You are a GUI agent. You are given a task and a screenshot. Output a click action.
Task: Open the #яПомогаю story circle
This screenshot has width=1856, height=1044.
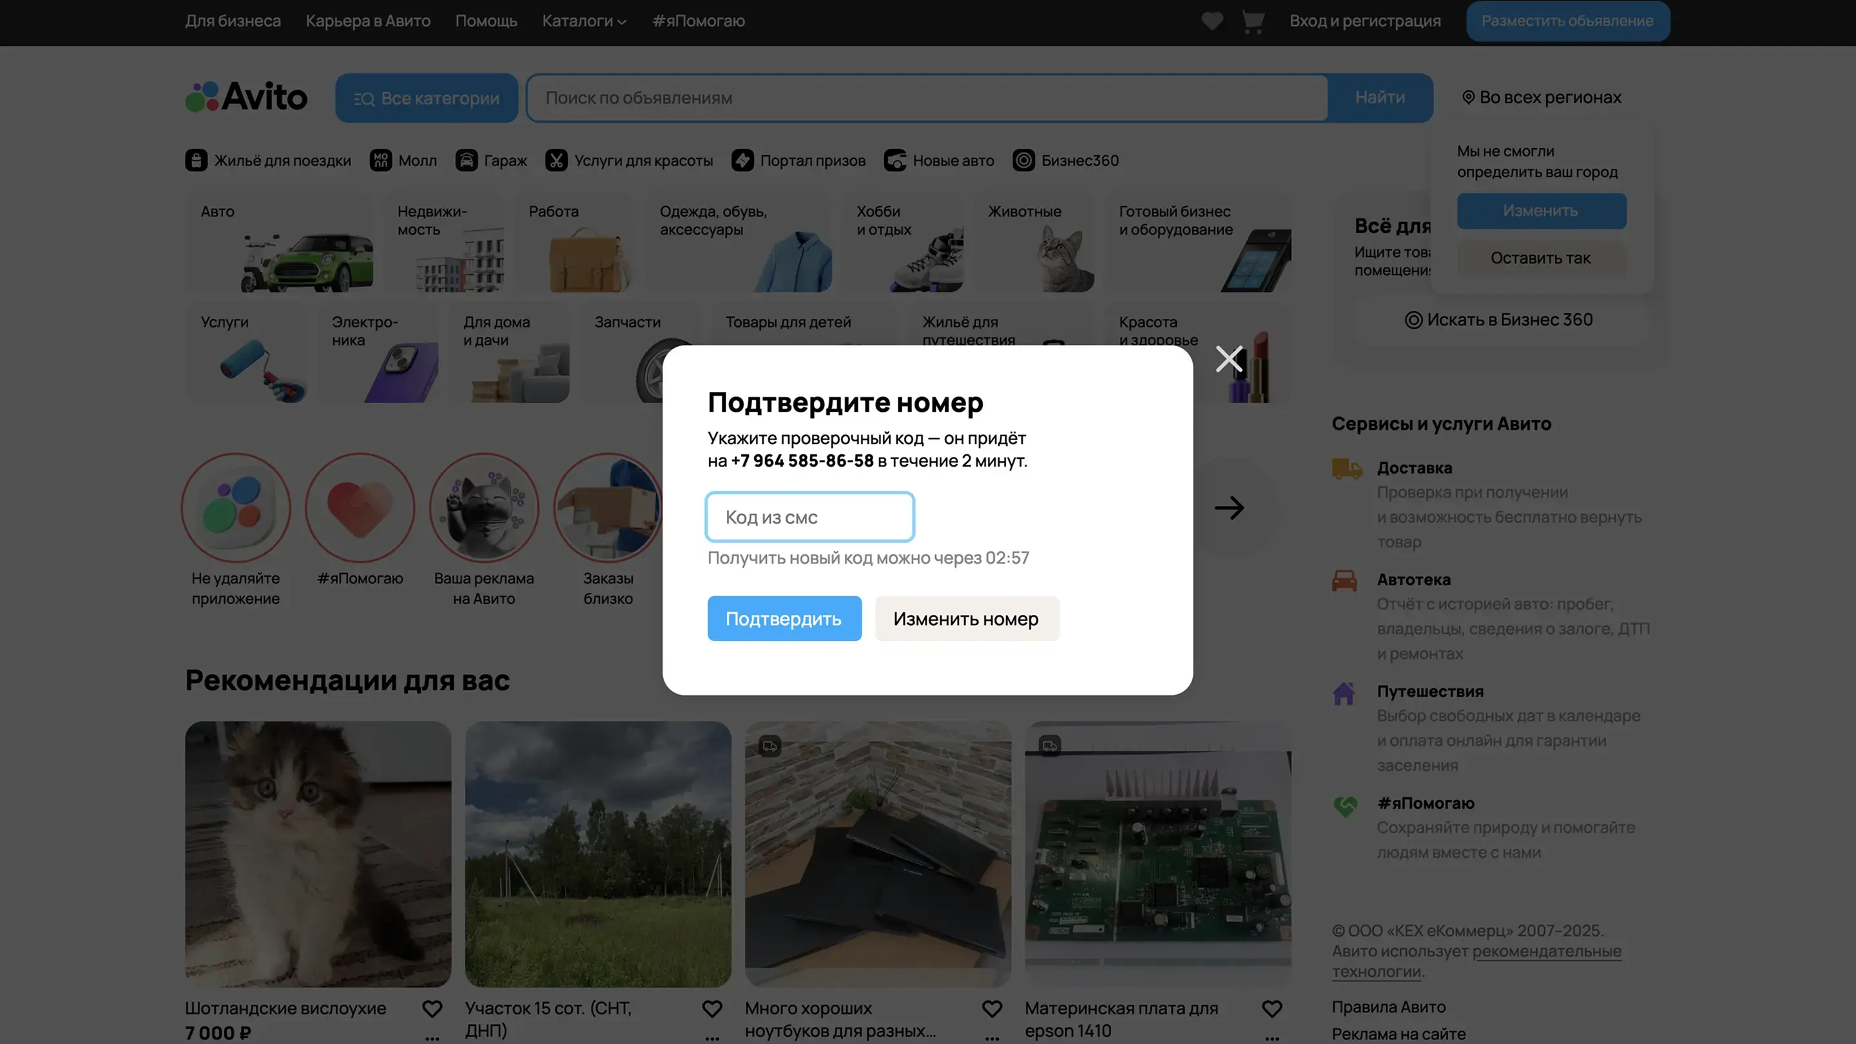pyautogui.click(x=360, y=508)
